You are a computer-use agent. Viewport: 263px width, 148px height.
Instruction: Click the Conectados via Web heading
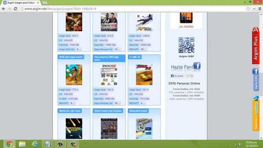coord(186,89)
